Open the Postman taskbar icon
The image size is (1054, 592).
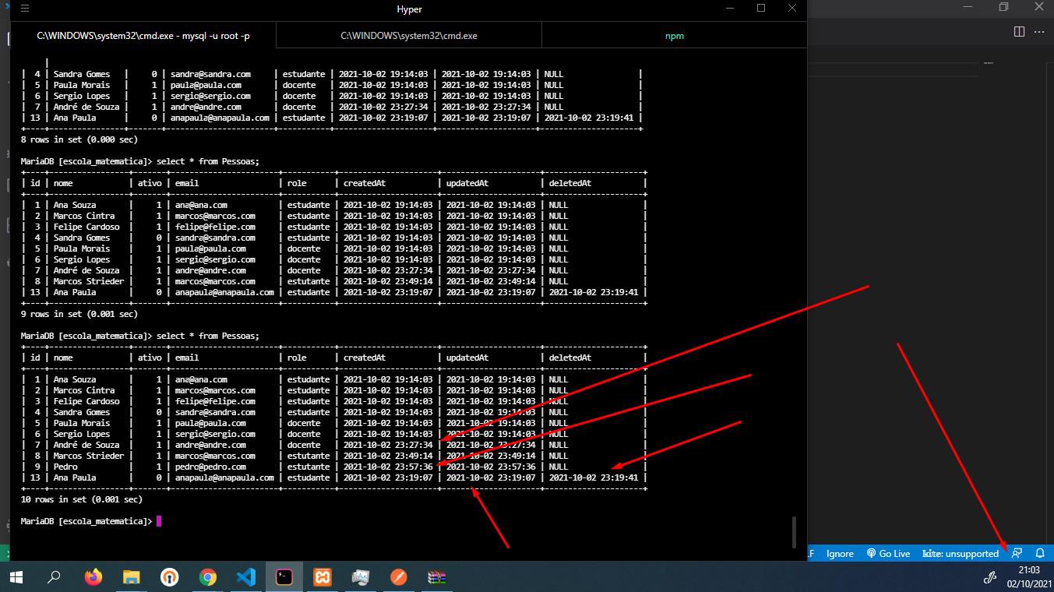tap(399, 577)
